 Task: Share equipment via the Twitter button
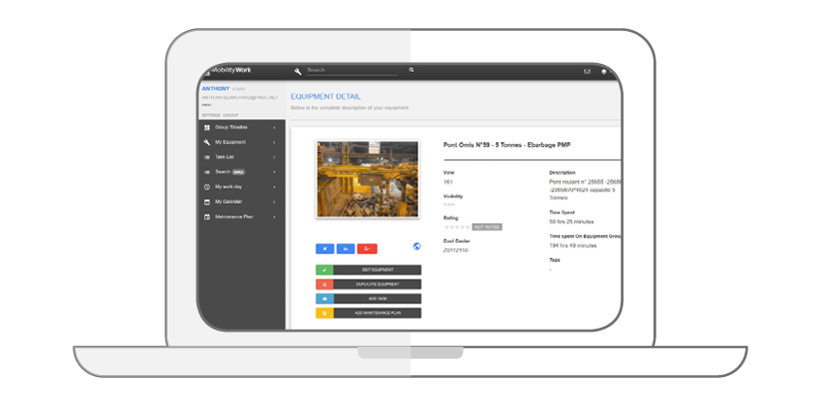(325, 248)
